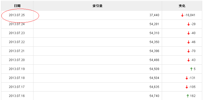This screenshot has width=204, height=100.
Task: Click red down arrow next to -70
Action: (x=188, y=51)
